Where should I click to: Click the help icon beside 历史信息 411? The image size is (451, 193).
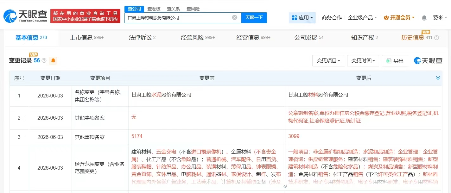click(x=436, y=38)
